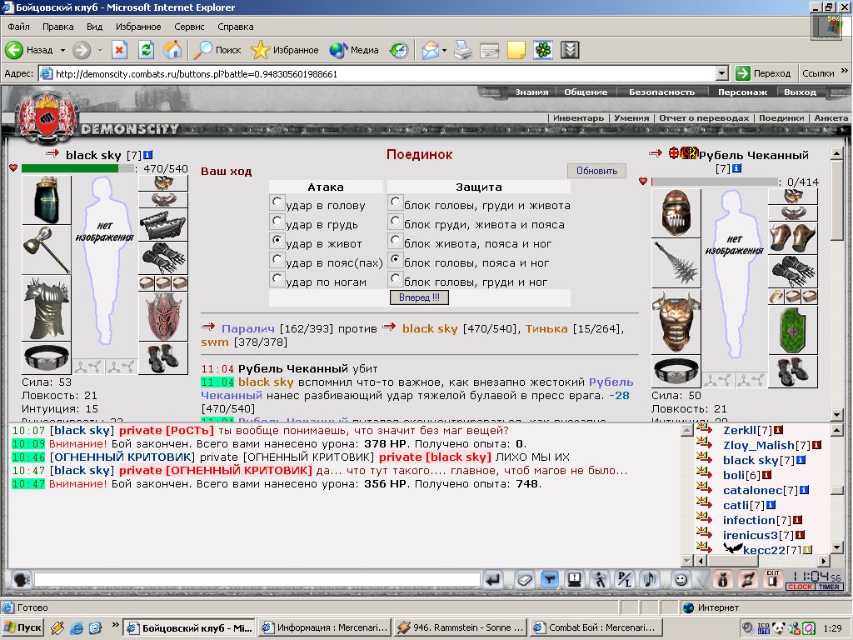The width and height of the screenshot is (853, 640).
Task: Refresh page with the green arrows icon
Action: pyautogui.click(x=146, y=50)
